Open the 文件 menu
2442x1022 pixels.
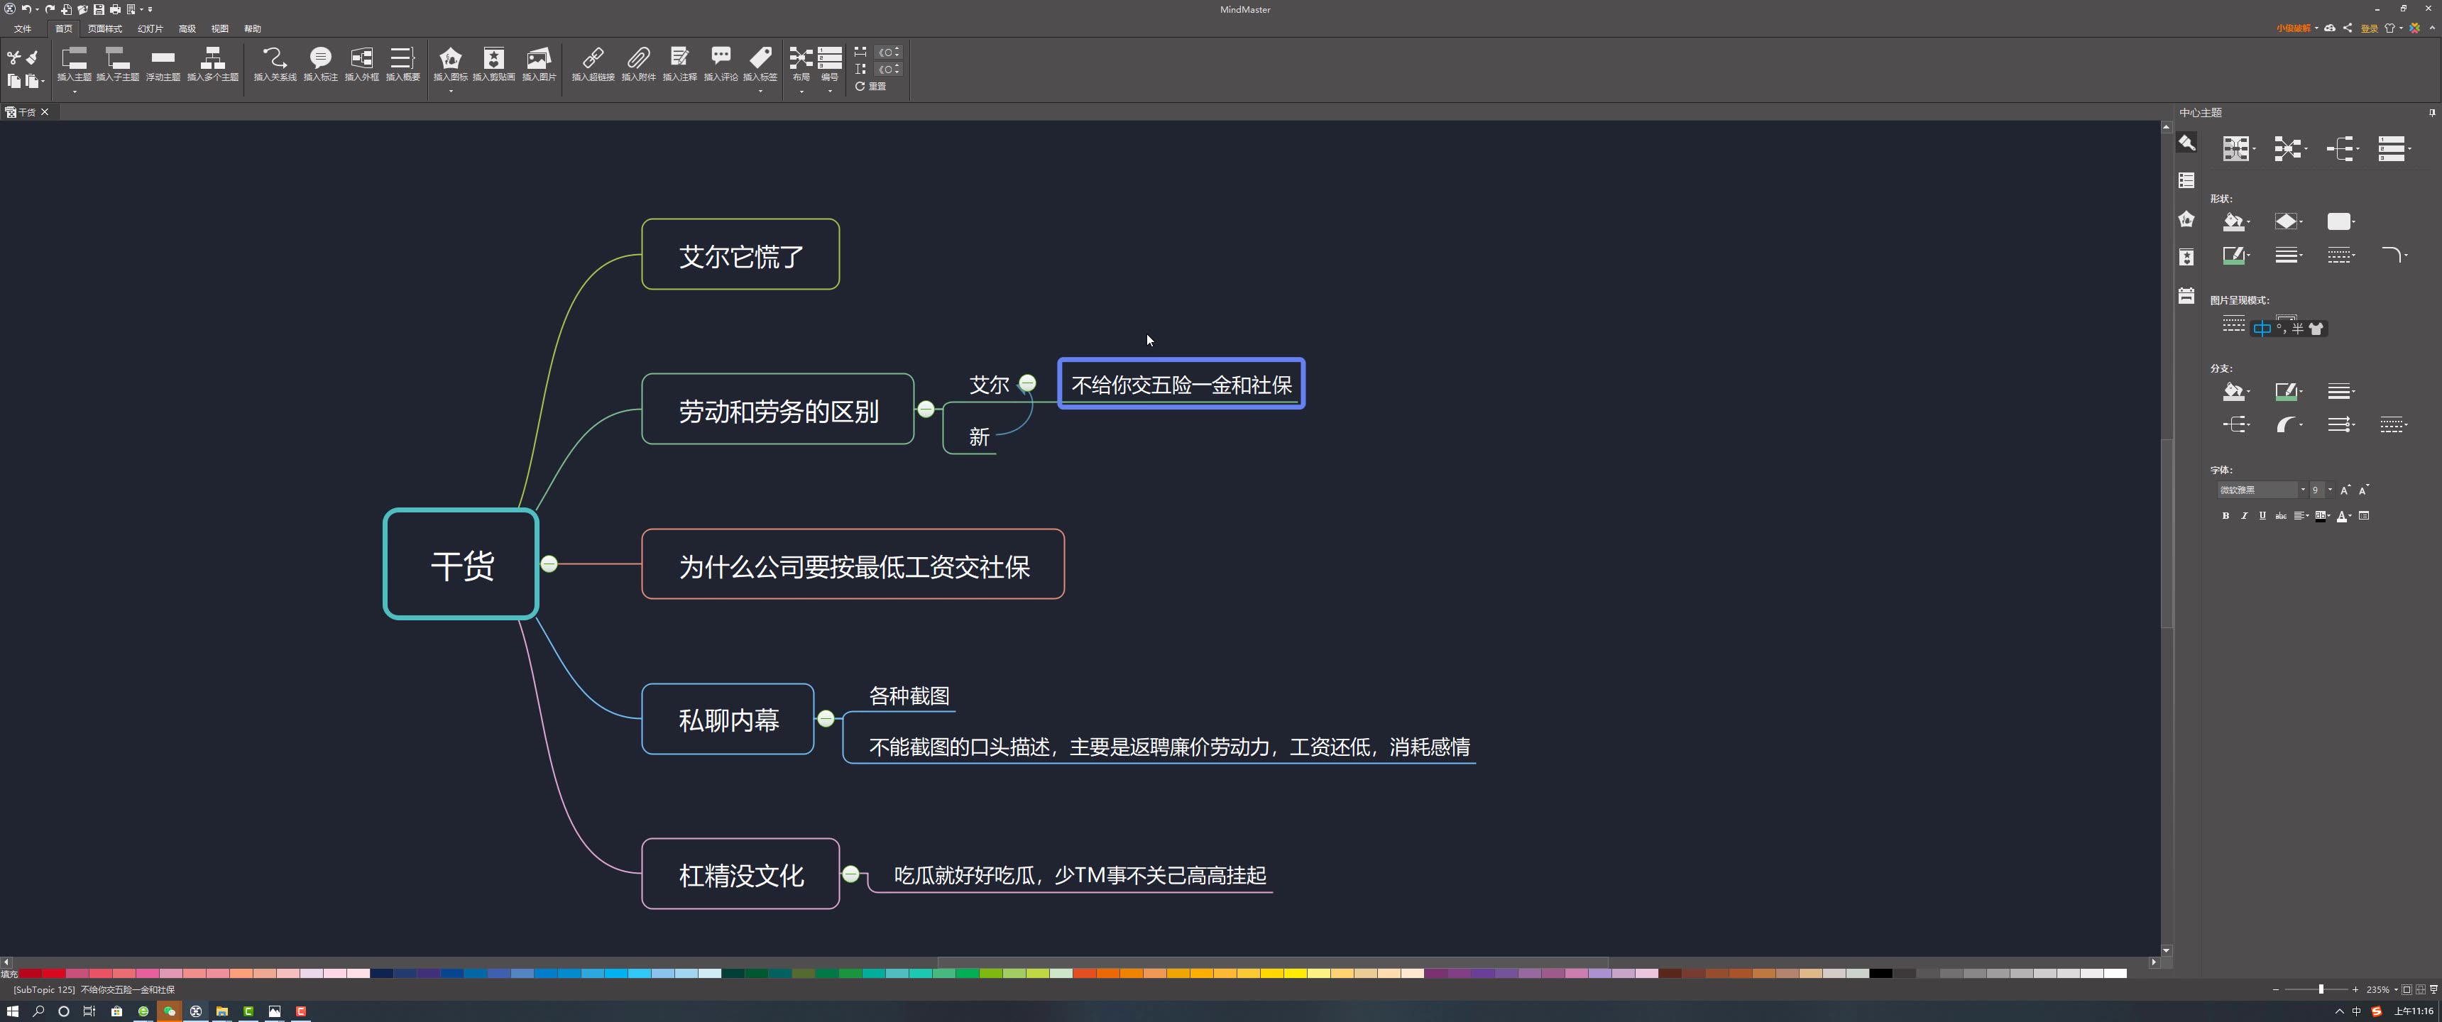click(x=22, y=28)
